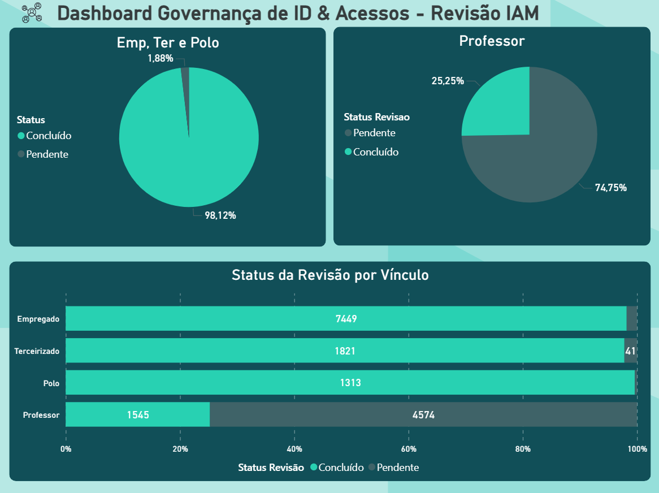Click the Pendente legend item under Status Revisao

[370, 133]
